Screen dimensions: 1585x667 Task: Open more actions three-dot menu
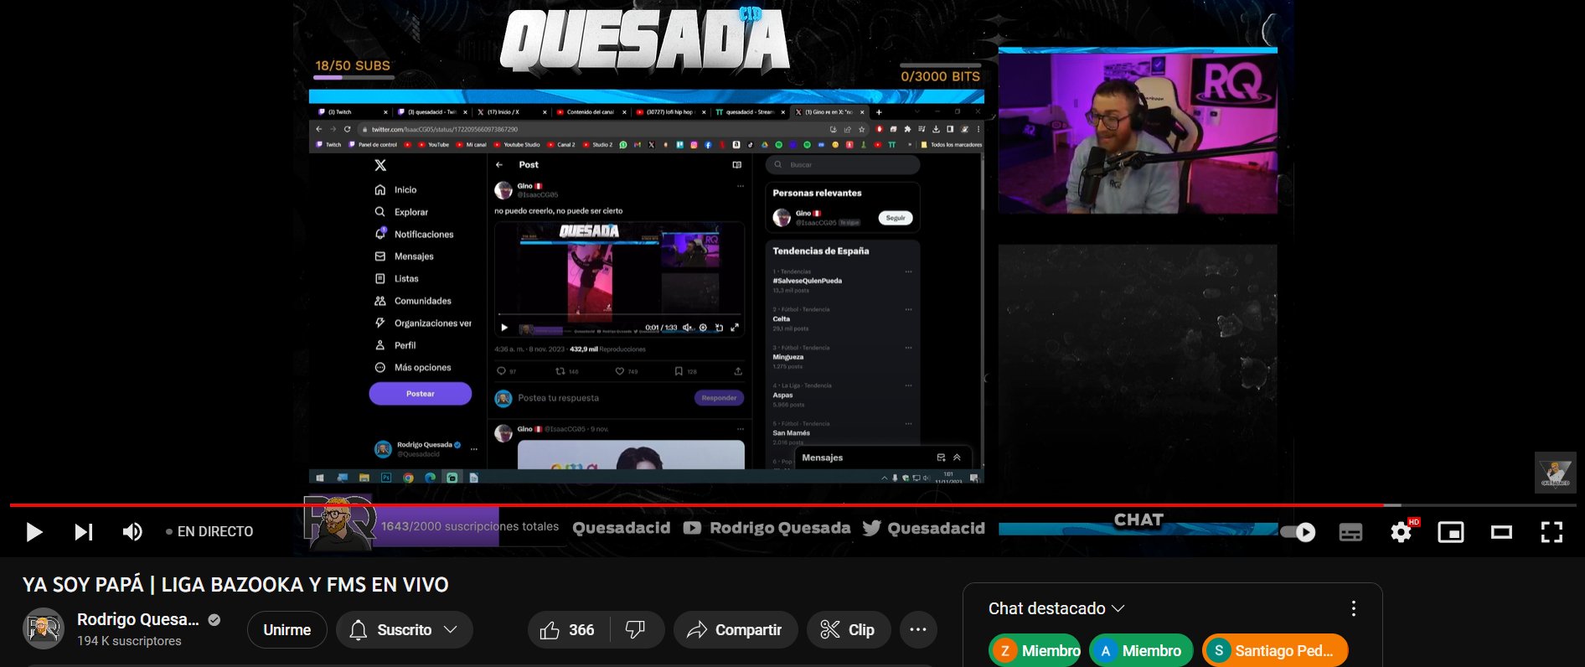[918, 630]
